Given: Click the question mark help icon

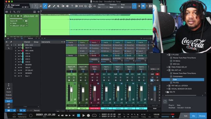Looking at the screenshot, I should [72, 6].
